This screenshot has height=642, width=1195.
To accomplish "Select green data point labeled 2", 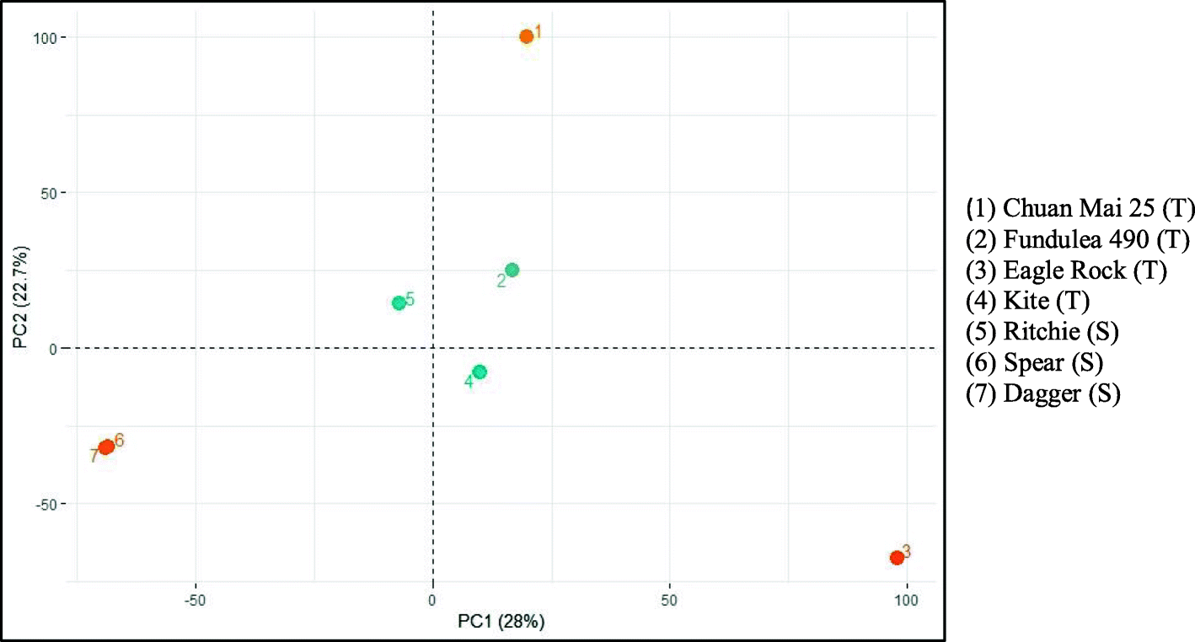I will (512, 270).
